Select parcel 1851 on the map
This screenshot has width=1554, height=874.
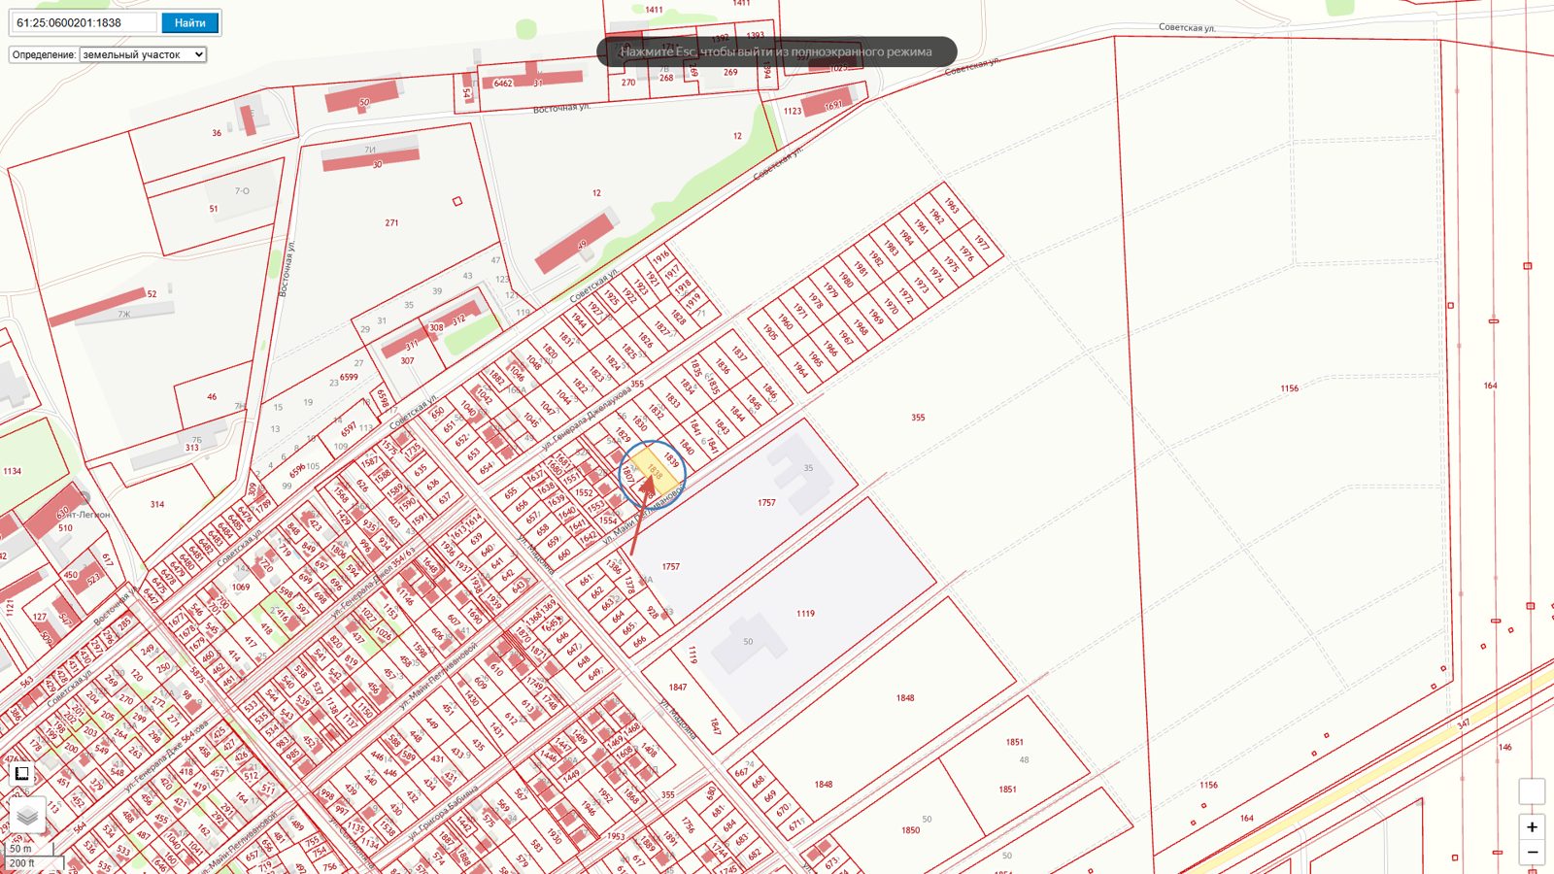(1014, 742)
